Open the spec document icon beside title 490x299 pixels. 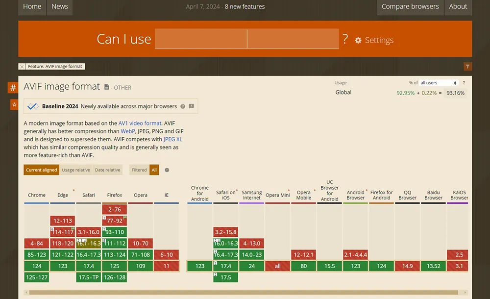coord(106,87)
